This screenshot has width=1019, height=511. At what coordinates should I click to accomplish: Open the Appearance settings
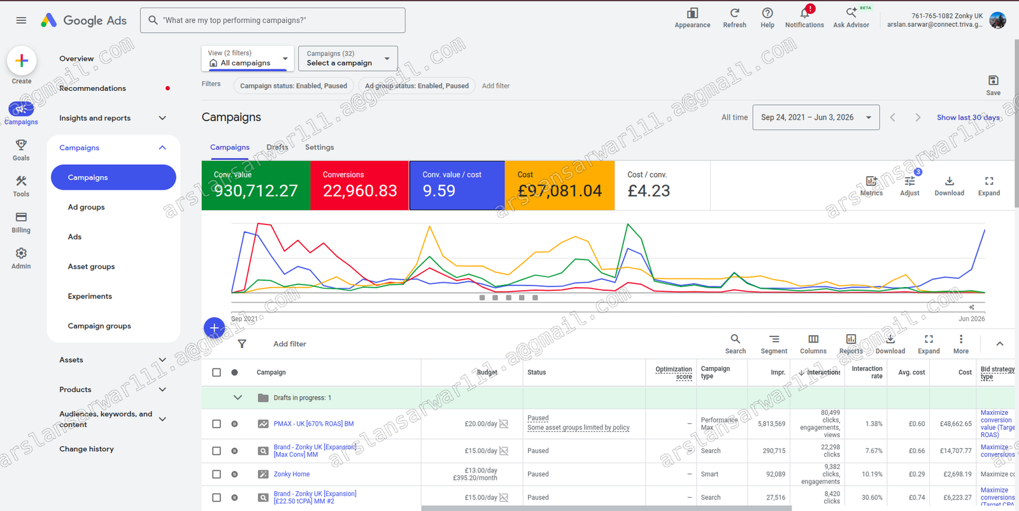coord(692,18)
